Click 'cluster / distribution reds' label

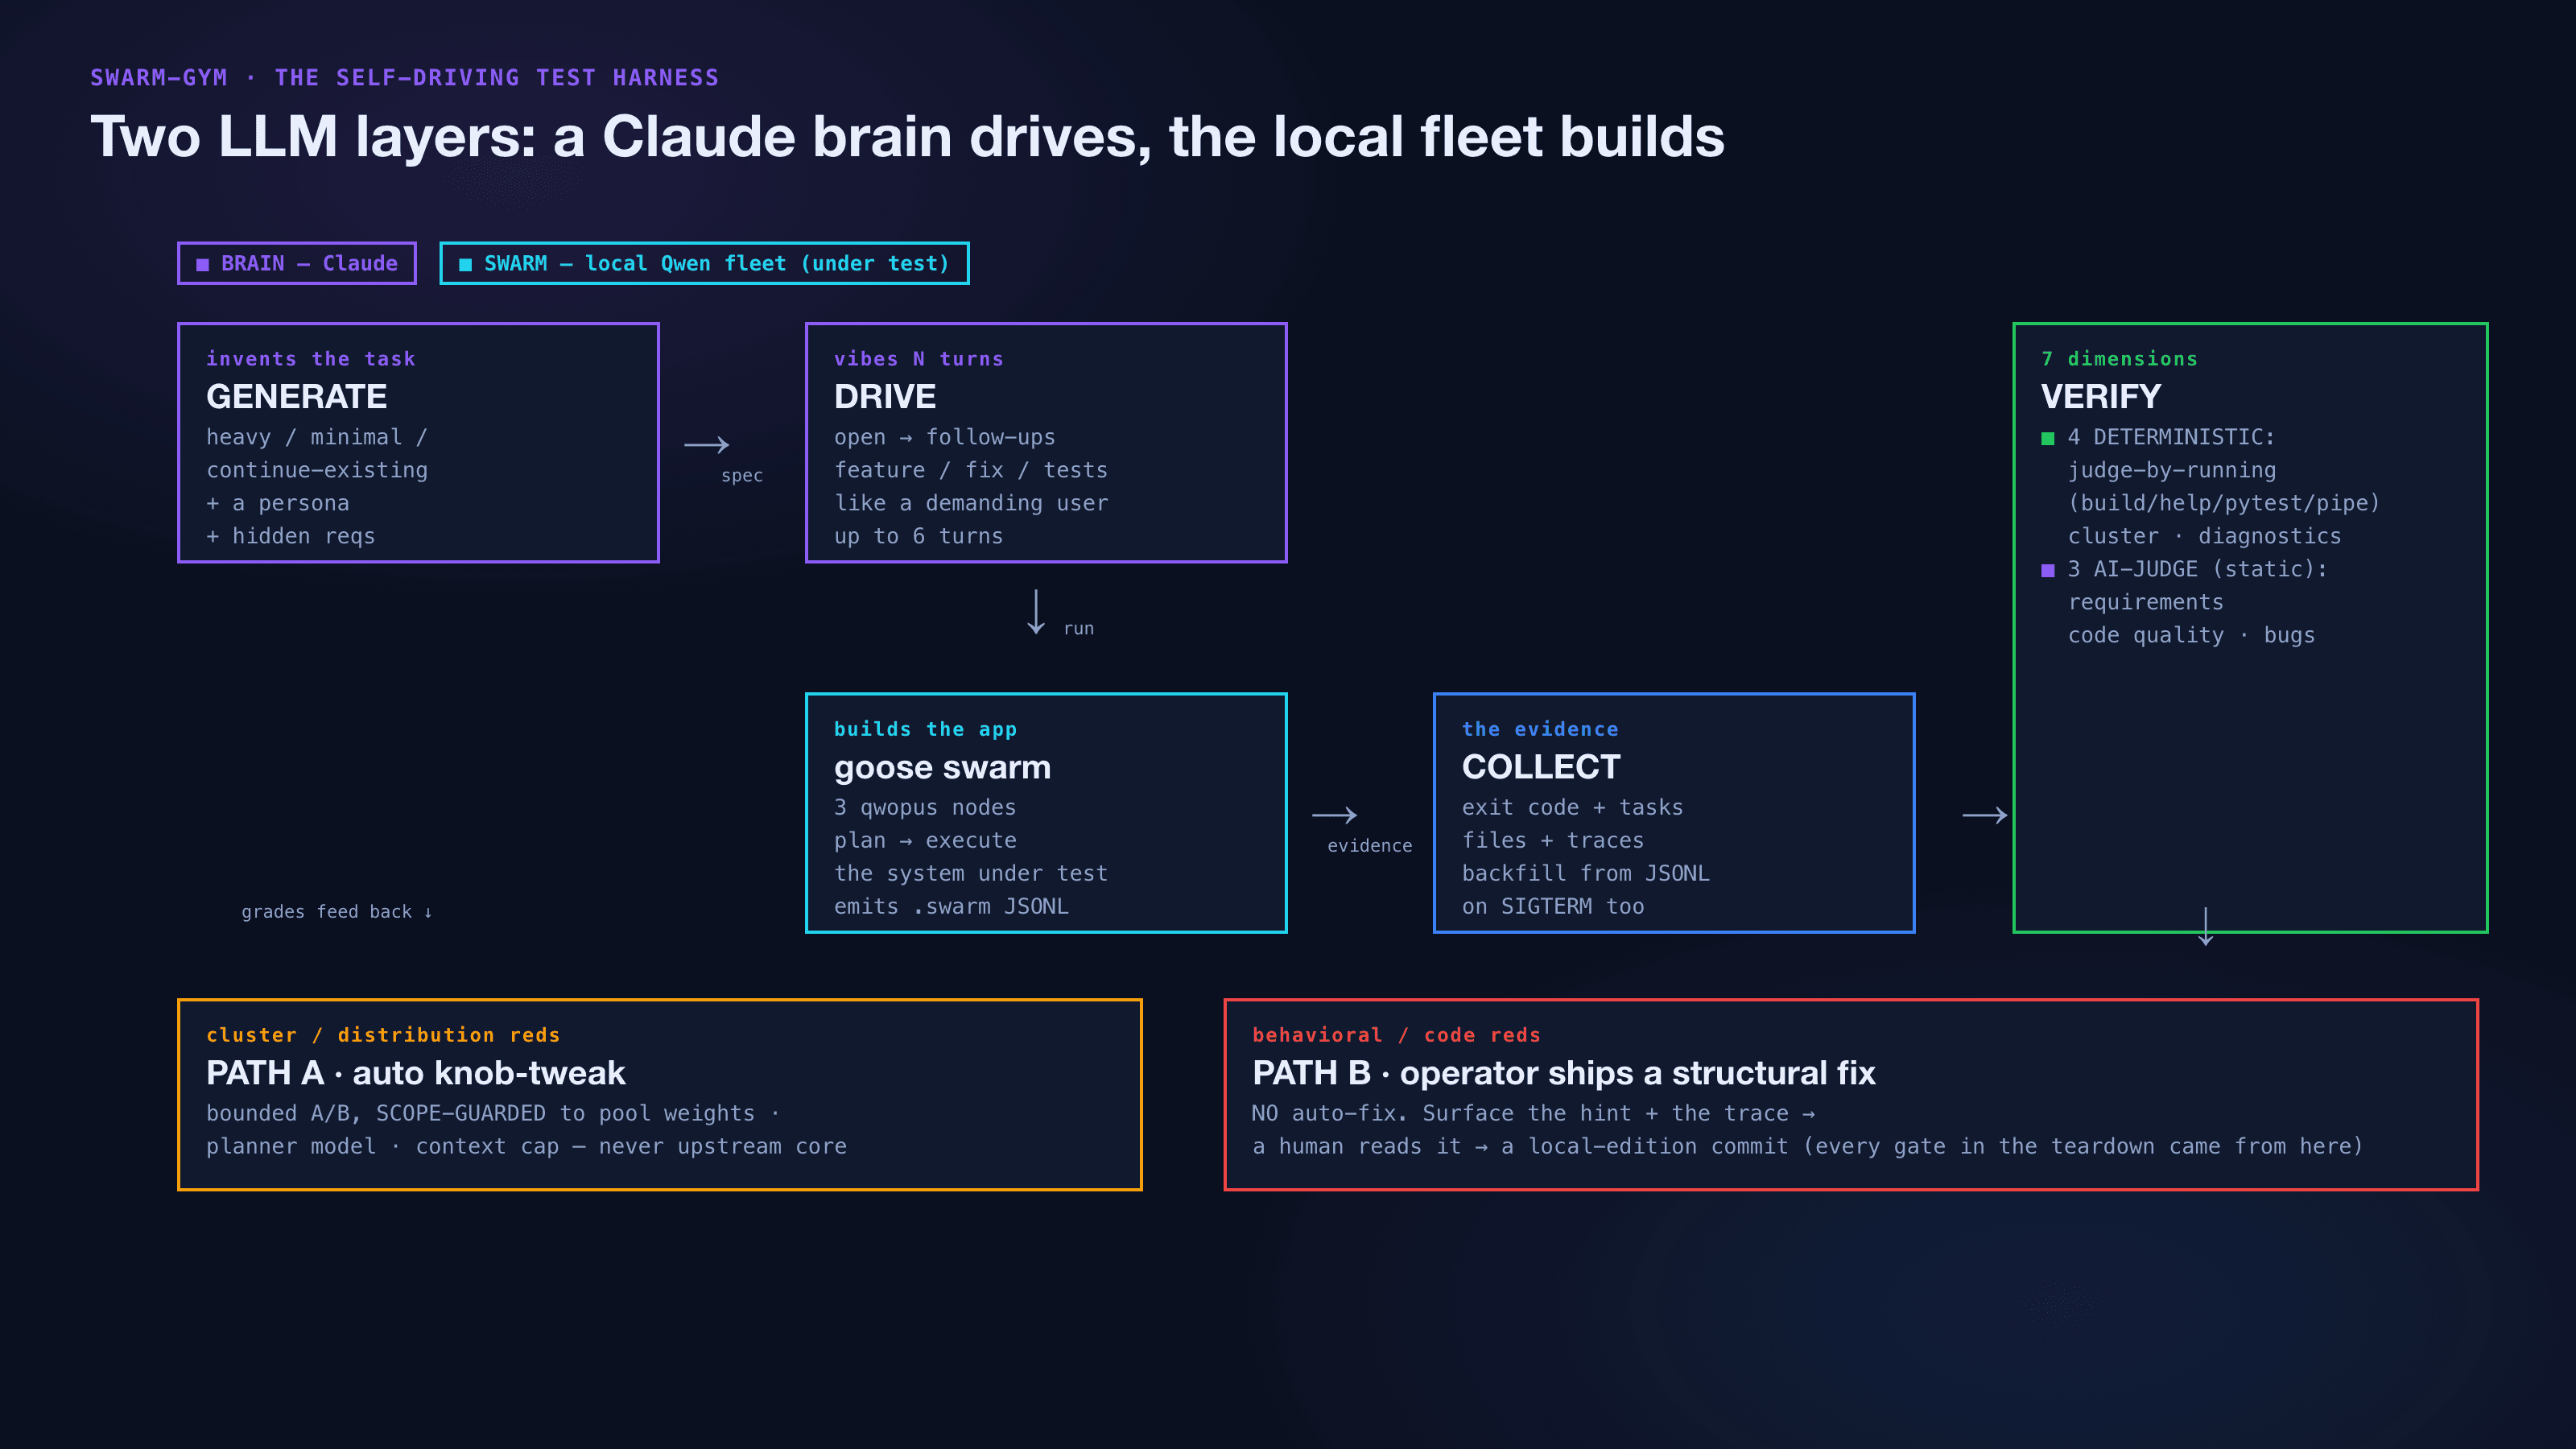tap(383, 1035)
